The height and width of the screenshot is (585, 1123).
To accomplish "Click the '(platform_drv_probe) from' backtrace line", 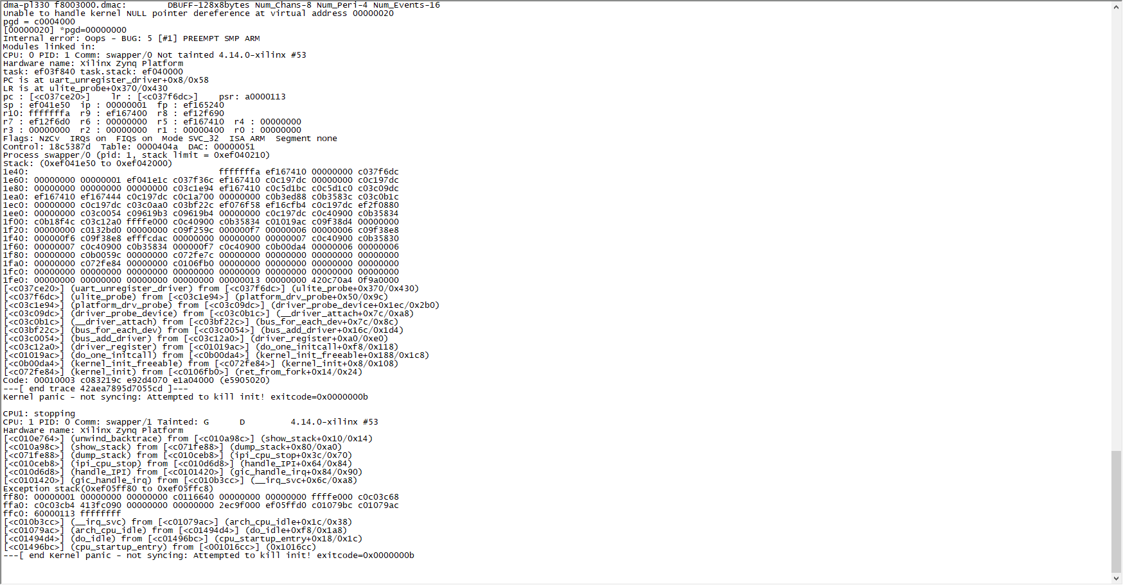I will coord(222,305).
